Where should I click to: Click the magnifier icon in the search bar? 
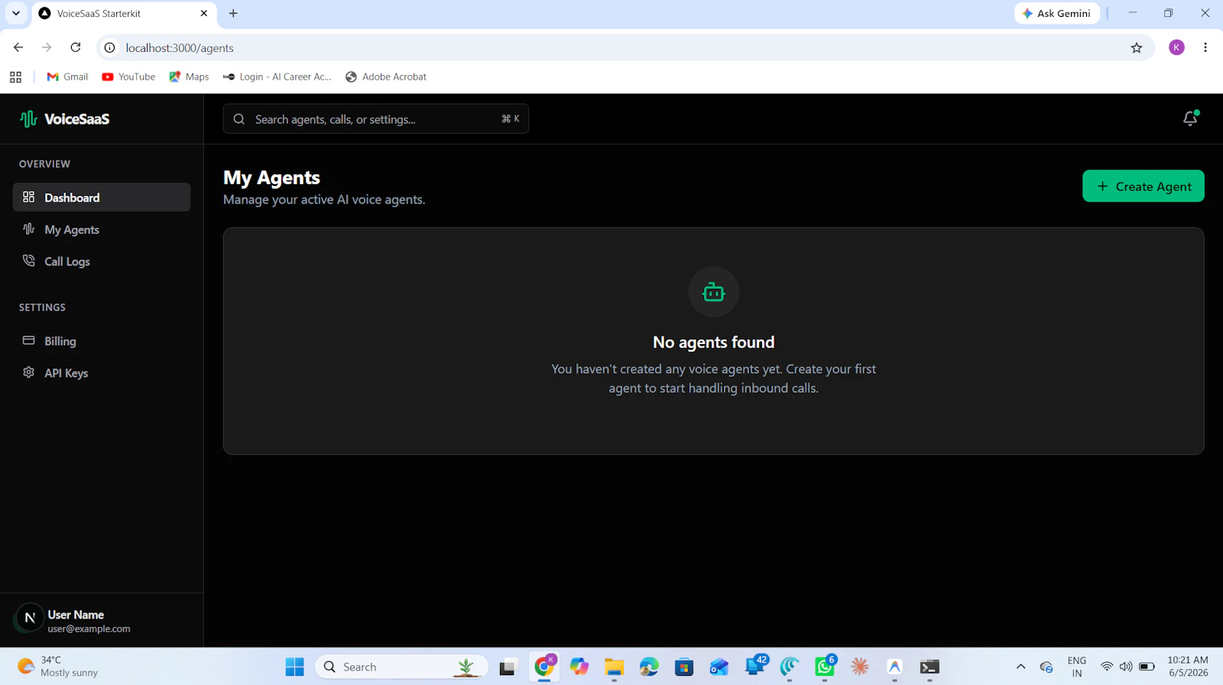click(x=239, y=119)
